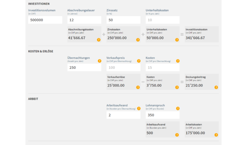Open the Zinskosten help question mark
This screenshot has height=145, width=247.
[138, 40]
